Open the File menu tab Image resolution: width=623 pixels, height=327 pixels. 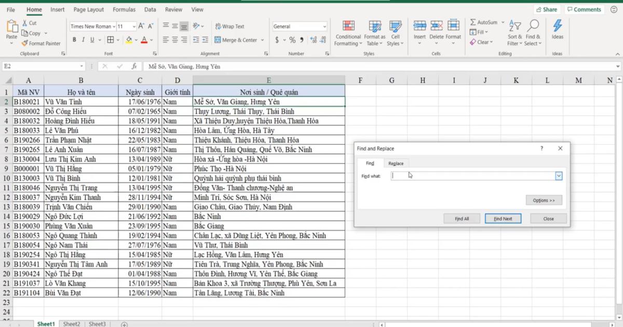10,9
